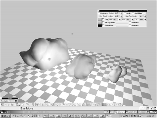Image resolution: width=157 pixels, height=118 pixels.
Task: Click the black Global Env color swatch
Action: (x=100, y=25)
